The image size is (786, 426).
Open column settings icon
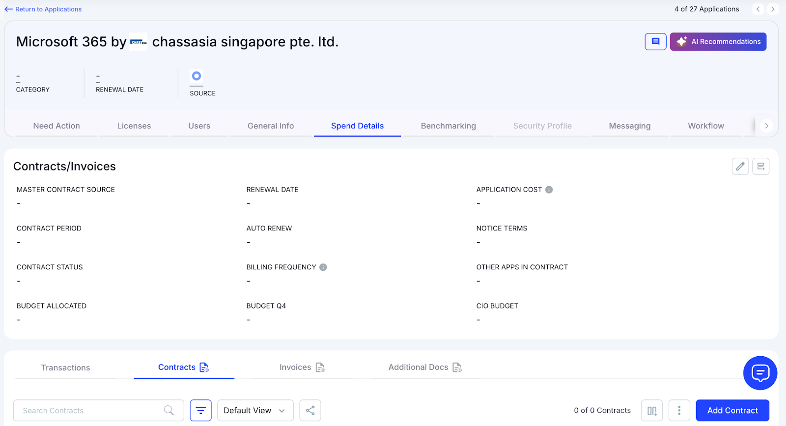(652, 410)
